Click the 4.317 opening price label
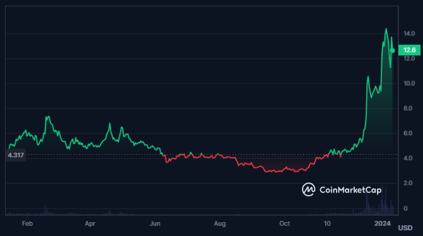This screenshot has width=423, height=236. coord(16,155)
